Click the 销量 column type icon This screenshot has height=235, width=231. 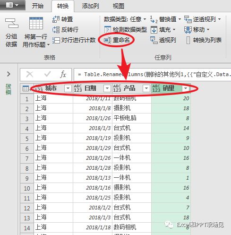156,88
